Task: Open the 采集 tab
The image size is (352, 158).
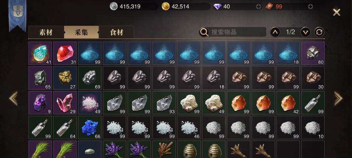Action: [81, 32]
